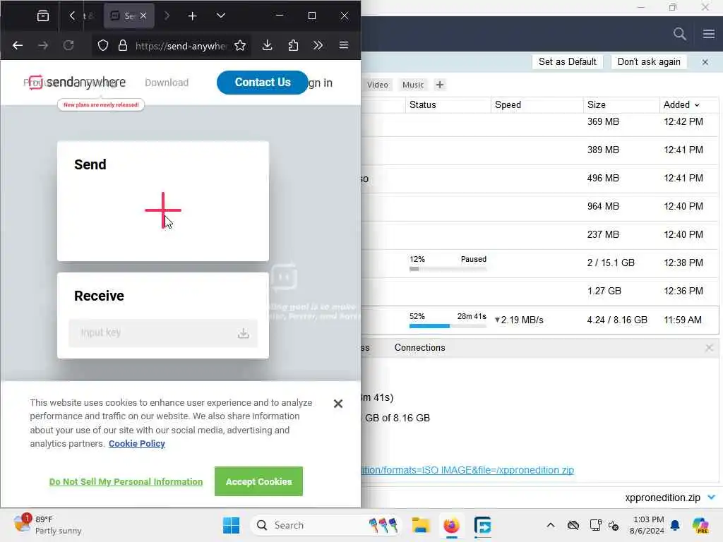The image size is (723, 542).
Task: Click the sendanywhere logo
Action: coord(77,82)
